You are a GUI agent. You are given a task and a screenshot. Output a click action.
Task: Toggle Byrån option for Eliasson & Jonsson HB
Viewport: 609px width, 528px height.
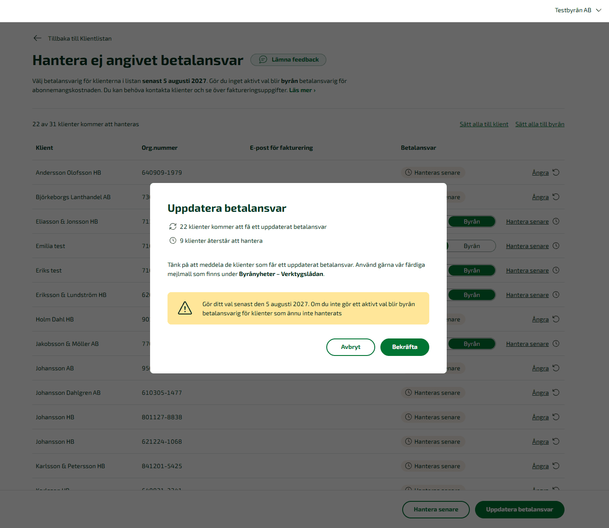472,221
